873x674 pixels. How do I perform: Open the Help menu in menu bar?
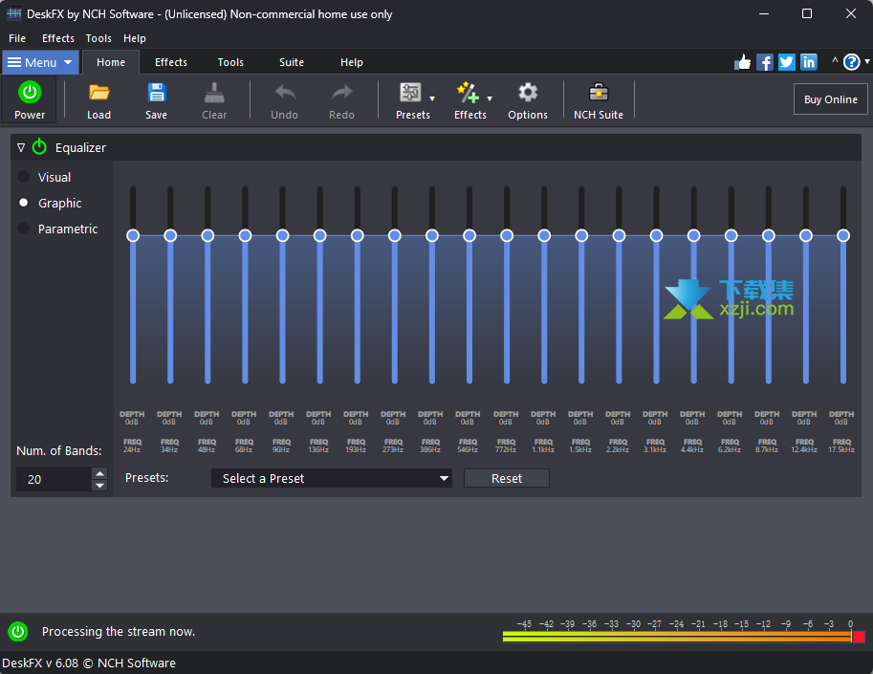[135, 38]
